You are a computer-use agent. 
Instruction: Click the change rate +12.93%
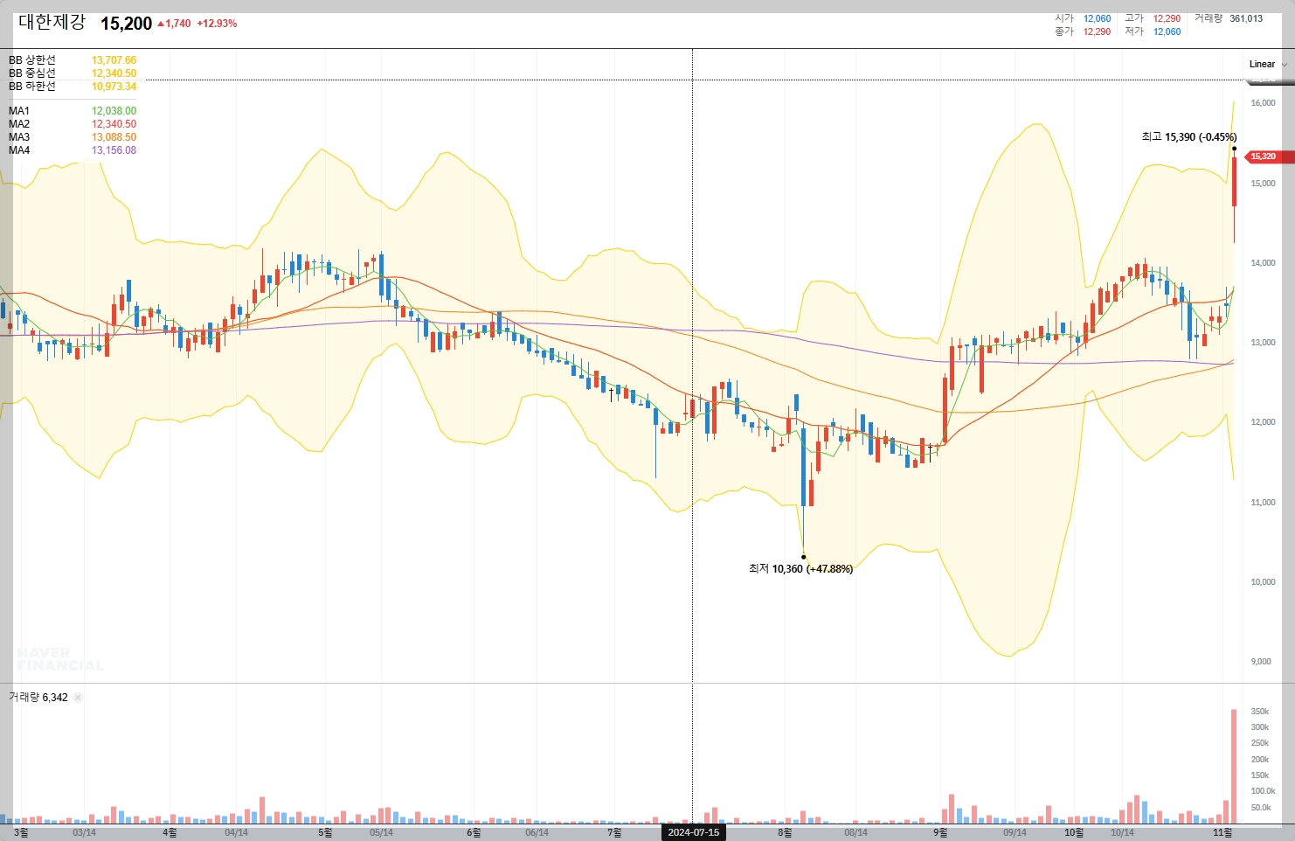click(217, 24)
